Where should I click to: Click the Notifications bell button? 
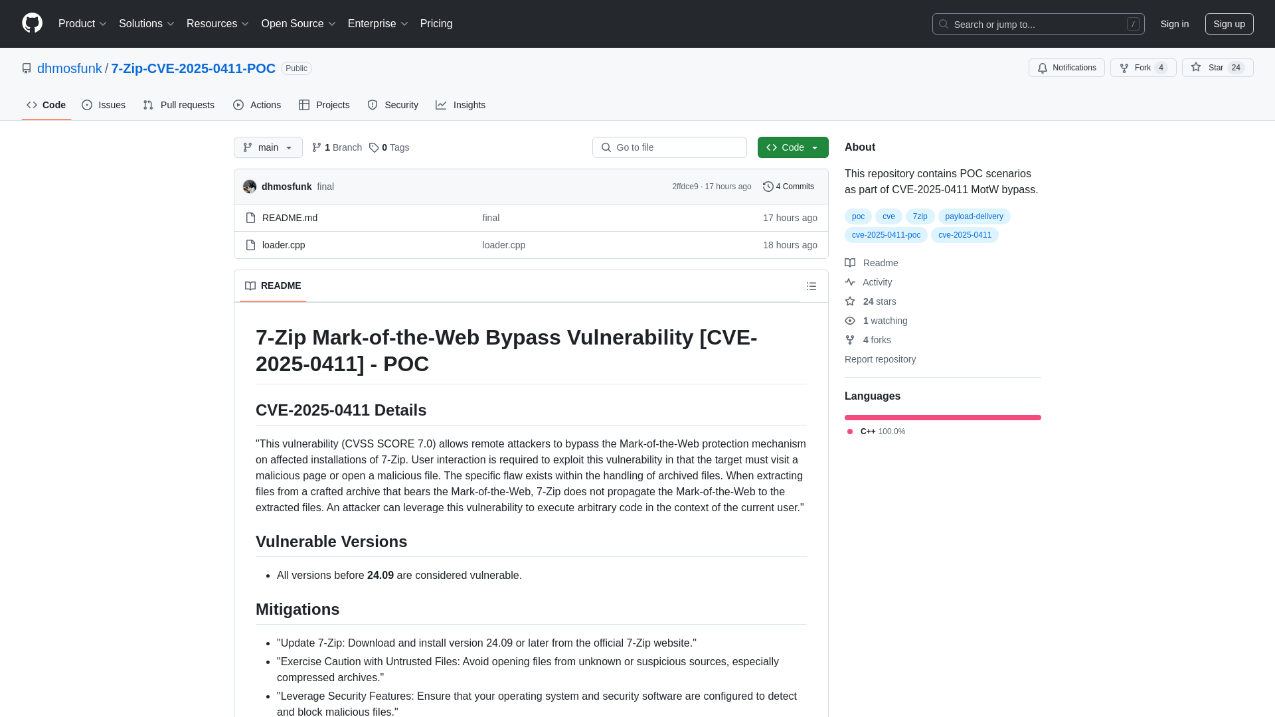pos(1066,68)
